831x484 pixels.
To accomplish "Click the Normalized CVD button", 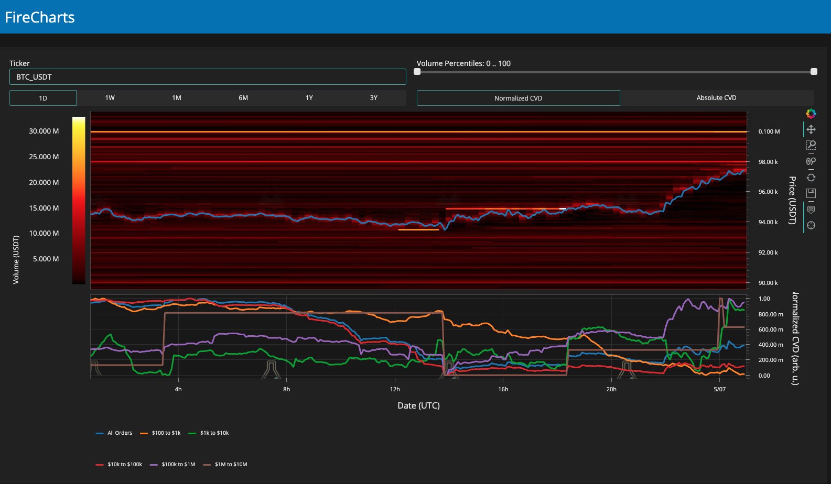I will pyautogui.click(x=518, y=98).
